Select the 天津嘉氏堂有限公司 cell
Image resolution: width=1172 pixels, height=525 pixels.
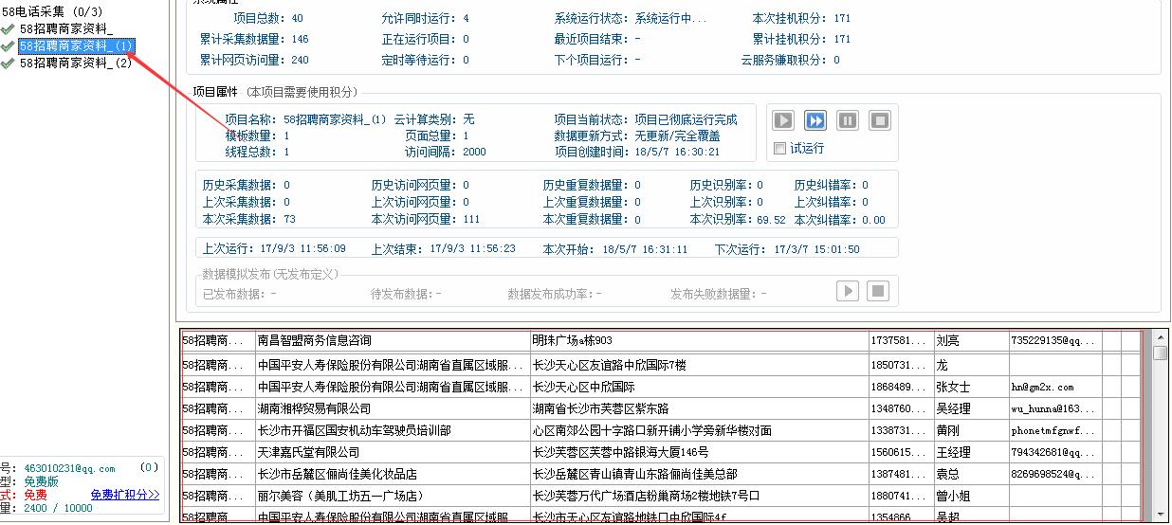(x=393, y=452)
